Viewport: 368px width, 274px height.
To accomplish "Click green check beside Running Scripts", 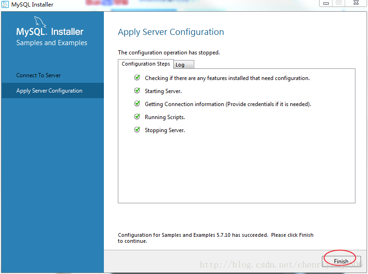I will pos(137,116).
